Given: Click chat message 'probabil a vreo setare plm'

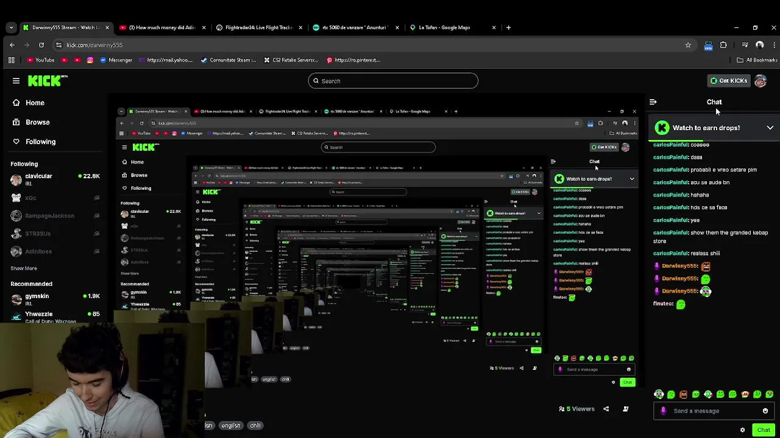Looking at the screenshot, I should point(705,170).
